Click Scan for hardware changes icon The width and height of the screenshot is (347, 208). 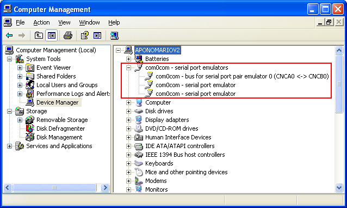tap(114, 35)
